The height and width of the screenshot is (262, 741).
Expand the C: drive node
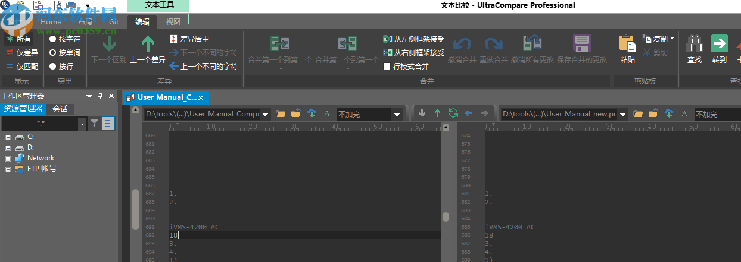tap(8, 137)
